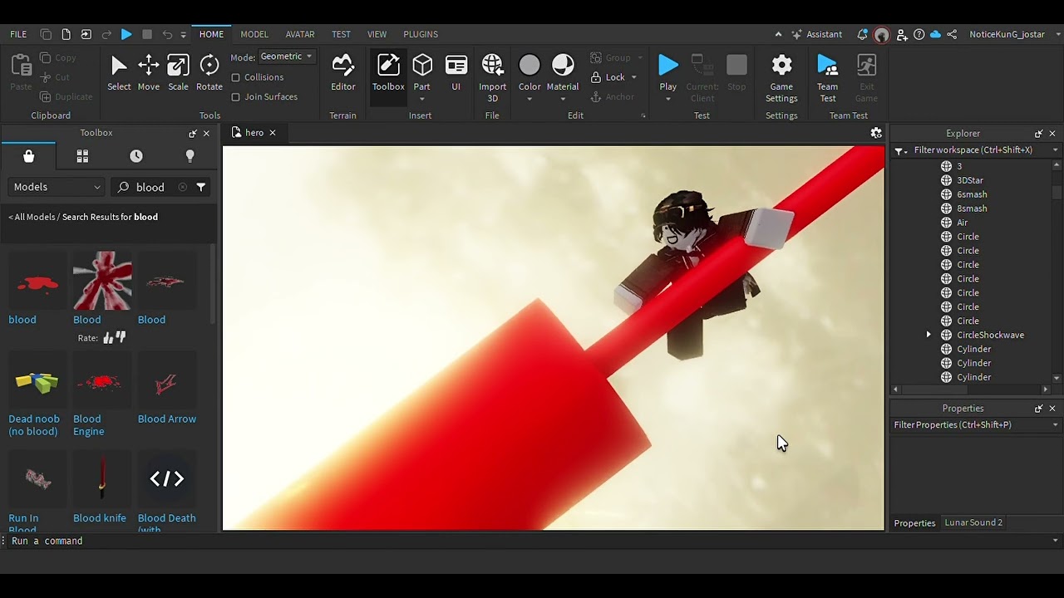Open the account dropdown beside NoticeKunG_jostar

(x=1058, y=34)
